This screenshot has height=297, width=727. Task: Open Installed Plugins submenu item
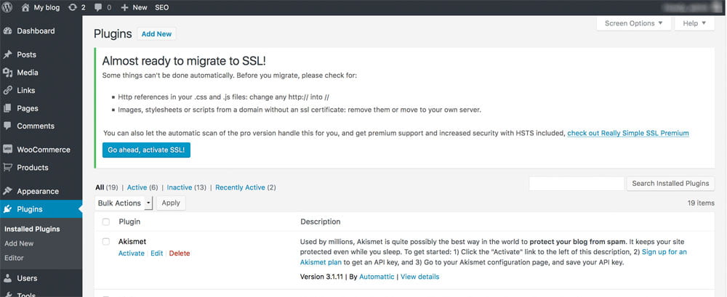coord(32,229)
